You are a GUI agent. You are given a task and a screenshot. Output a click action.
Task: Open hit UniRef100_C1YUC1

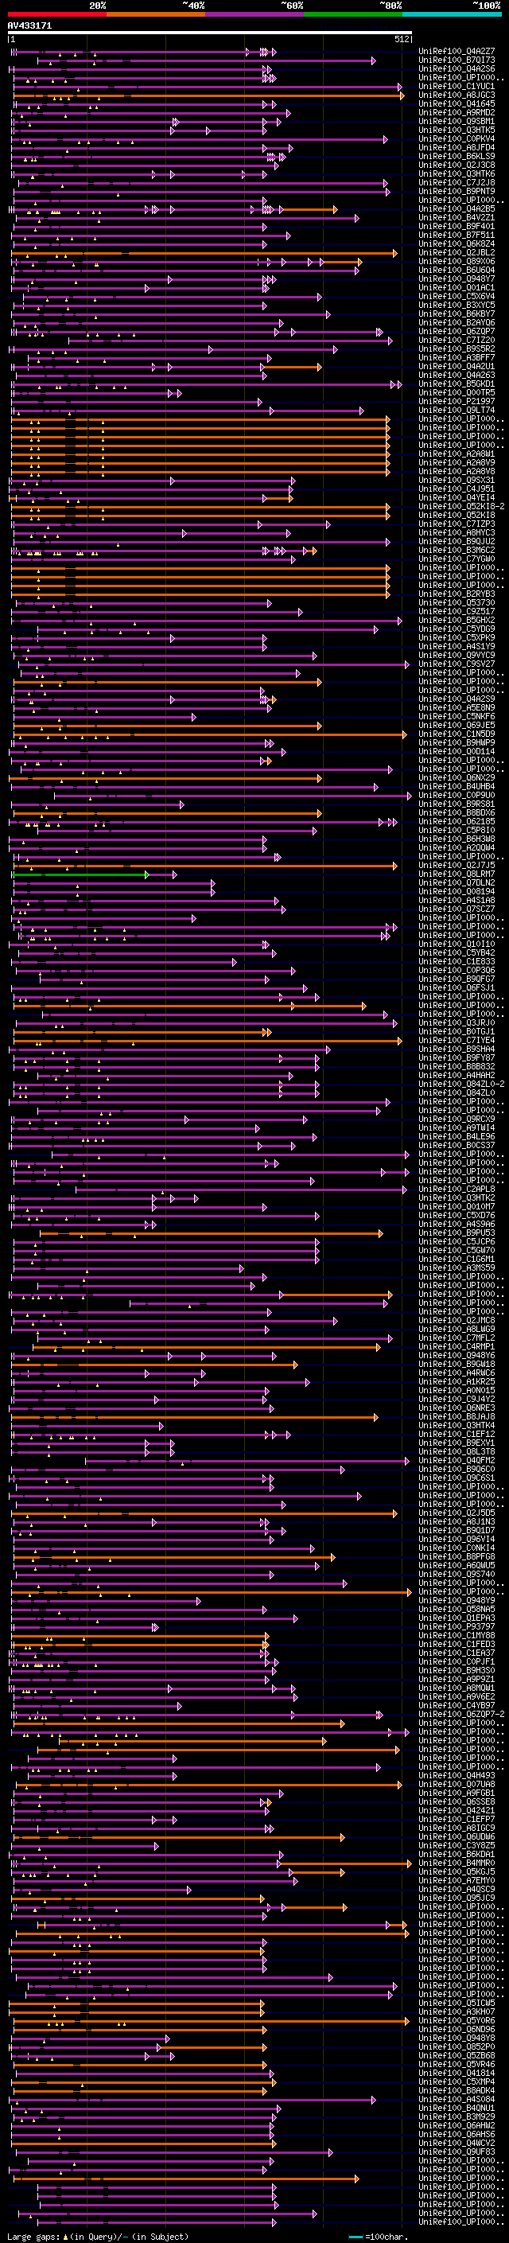click(457, 86)
